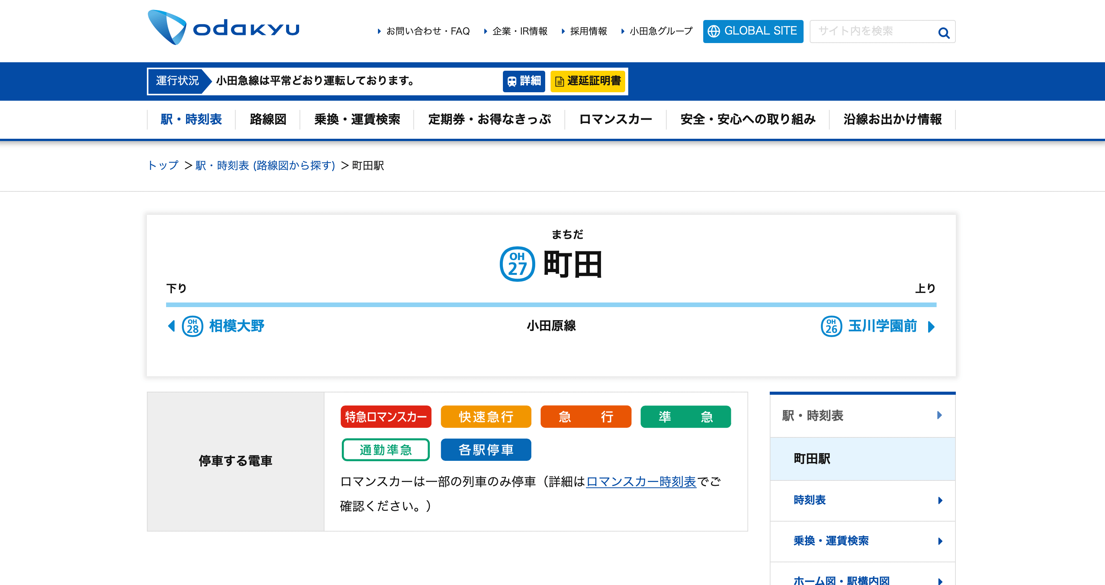The height and width of the screenshot is (585, 1105).
Task: Expand 駅・時刻表 sidebar heading arrow
Action: 939,415
